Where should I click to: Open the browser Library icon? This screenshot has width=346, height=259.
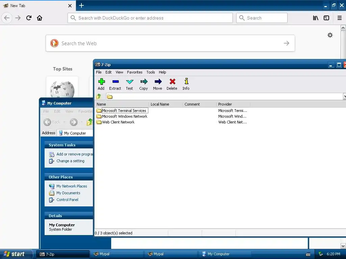pyautogui.click(x=316, y=18)
